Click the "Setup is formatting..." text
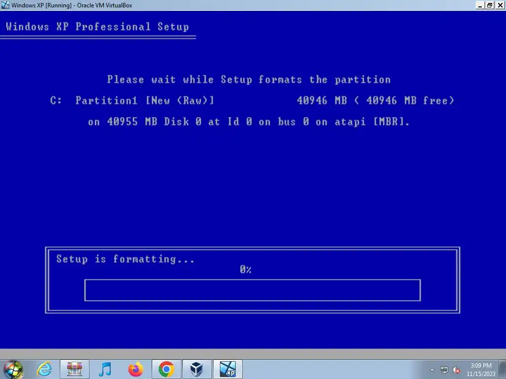506x379 pixels. pyautogui.click(x=125, y=259)
